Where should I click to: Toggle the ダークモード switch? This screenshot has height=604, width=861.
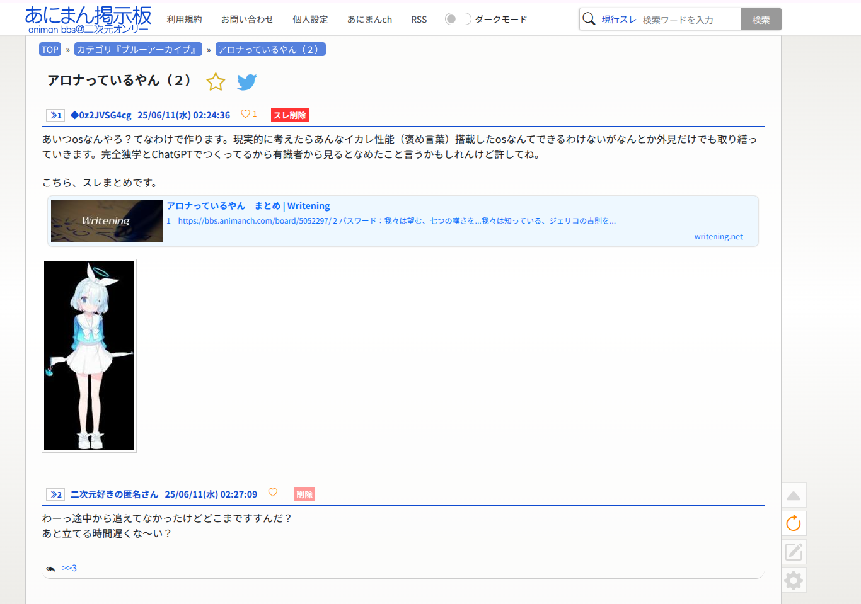pyautogui.click(x=458, y=19)
